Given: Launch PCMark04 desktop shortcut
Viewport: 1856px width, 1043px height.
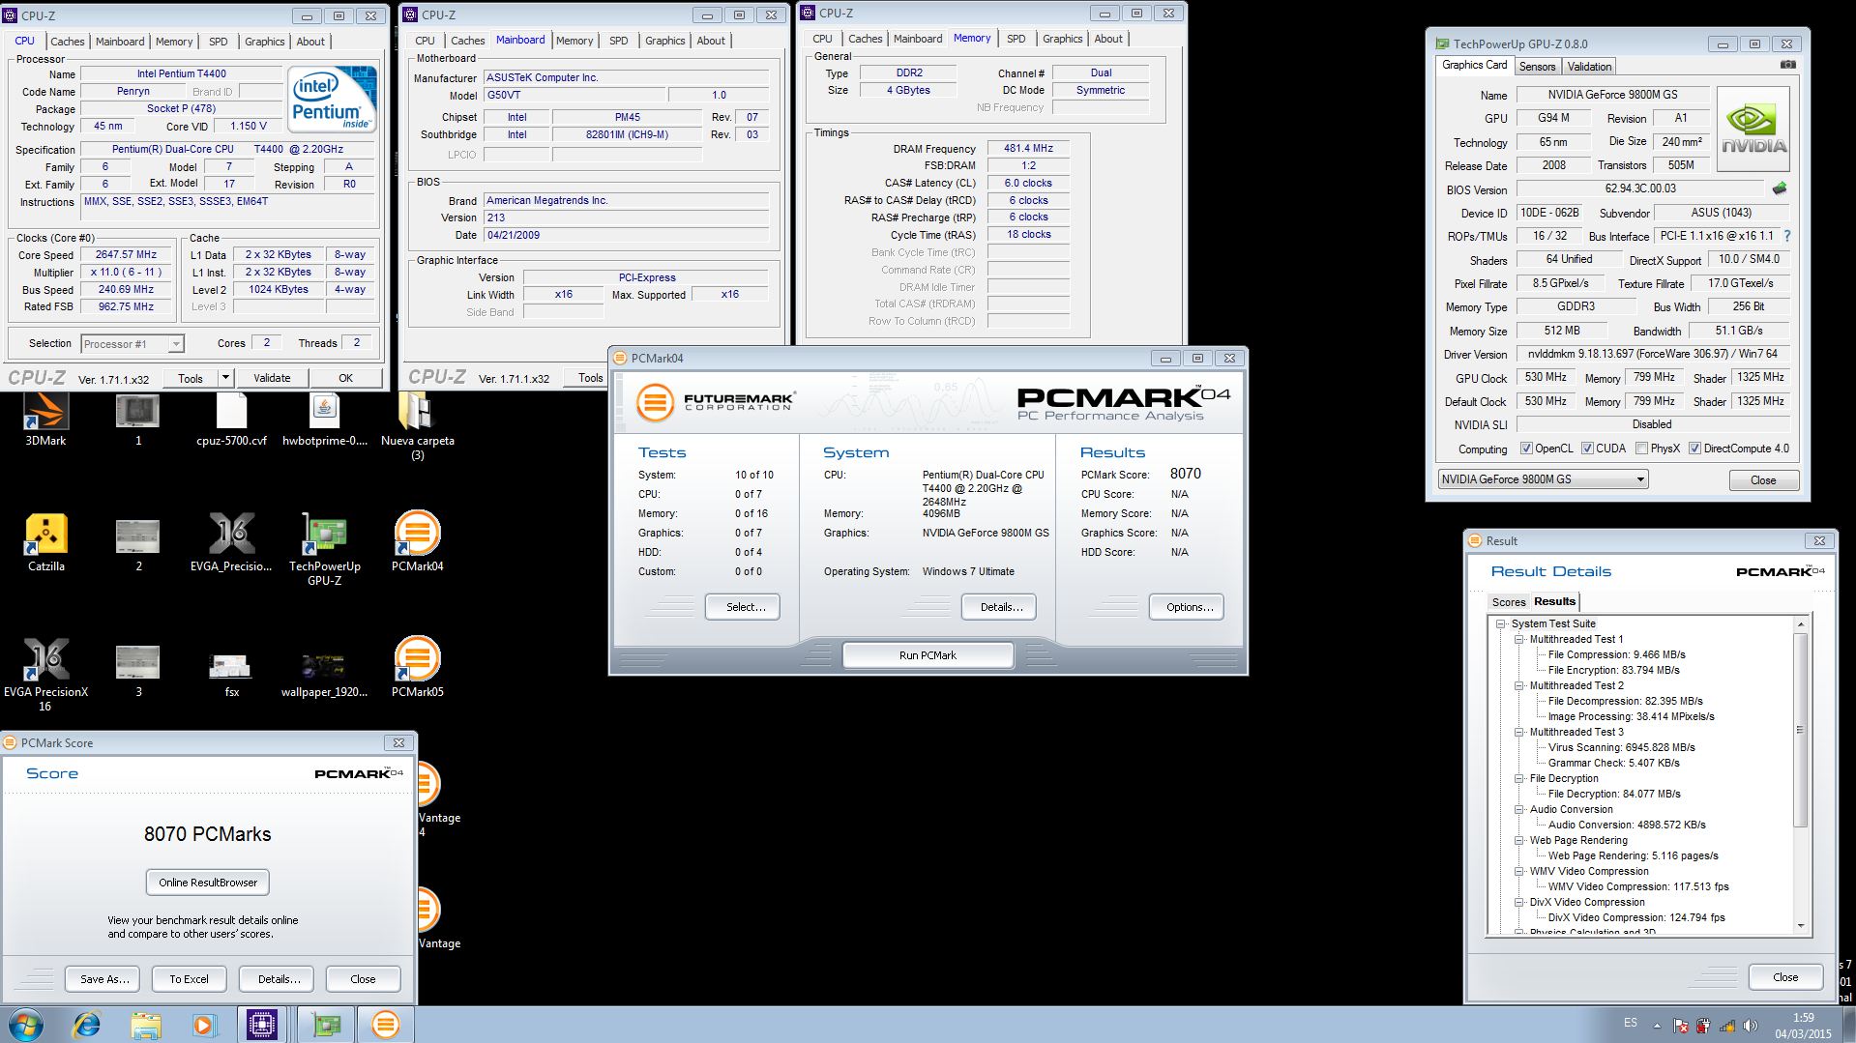Looking at the screenshot, I should [417, 541].
